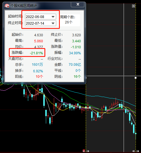Click the turnover amount 70.08亿
The width and height of the screenshot is (141, 153).
pos(75,65)
